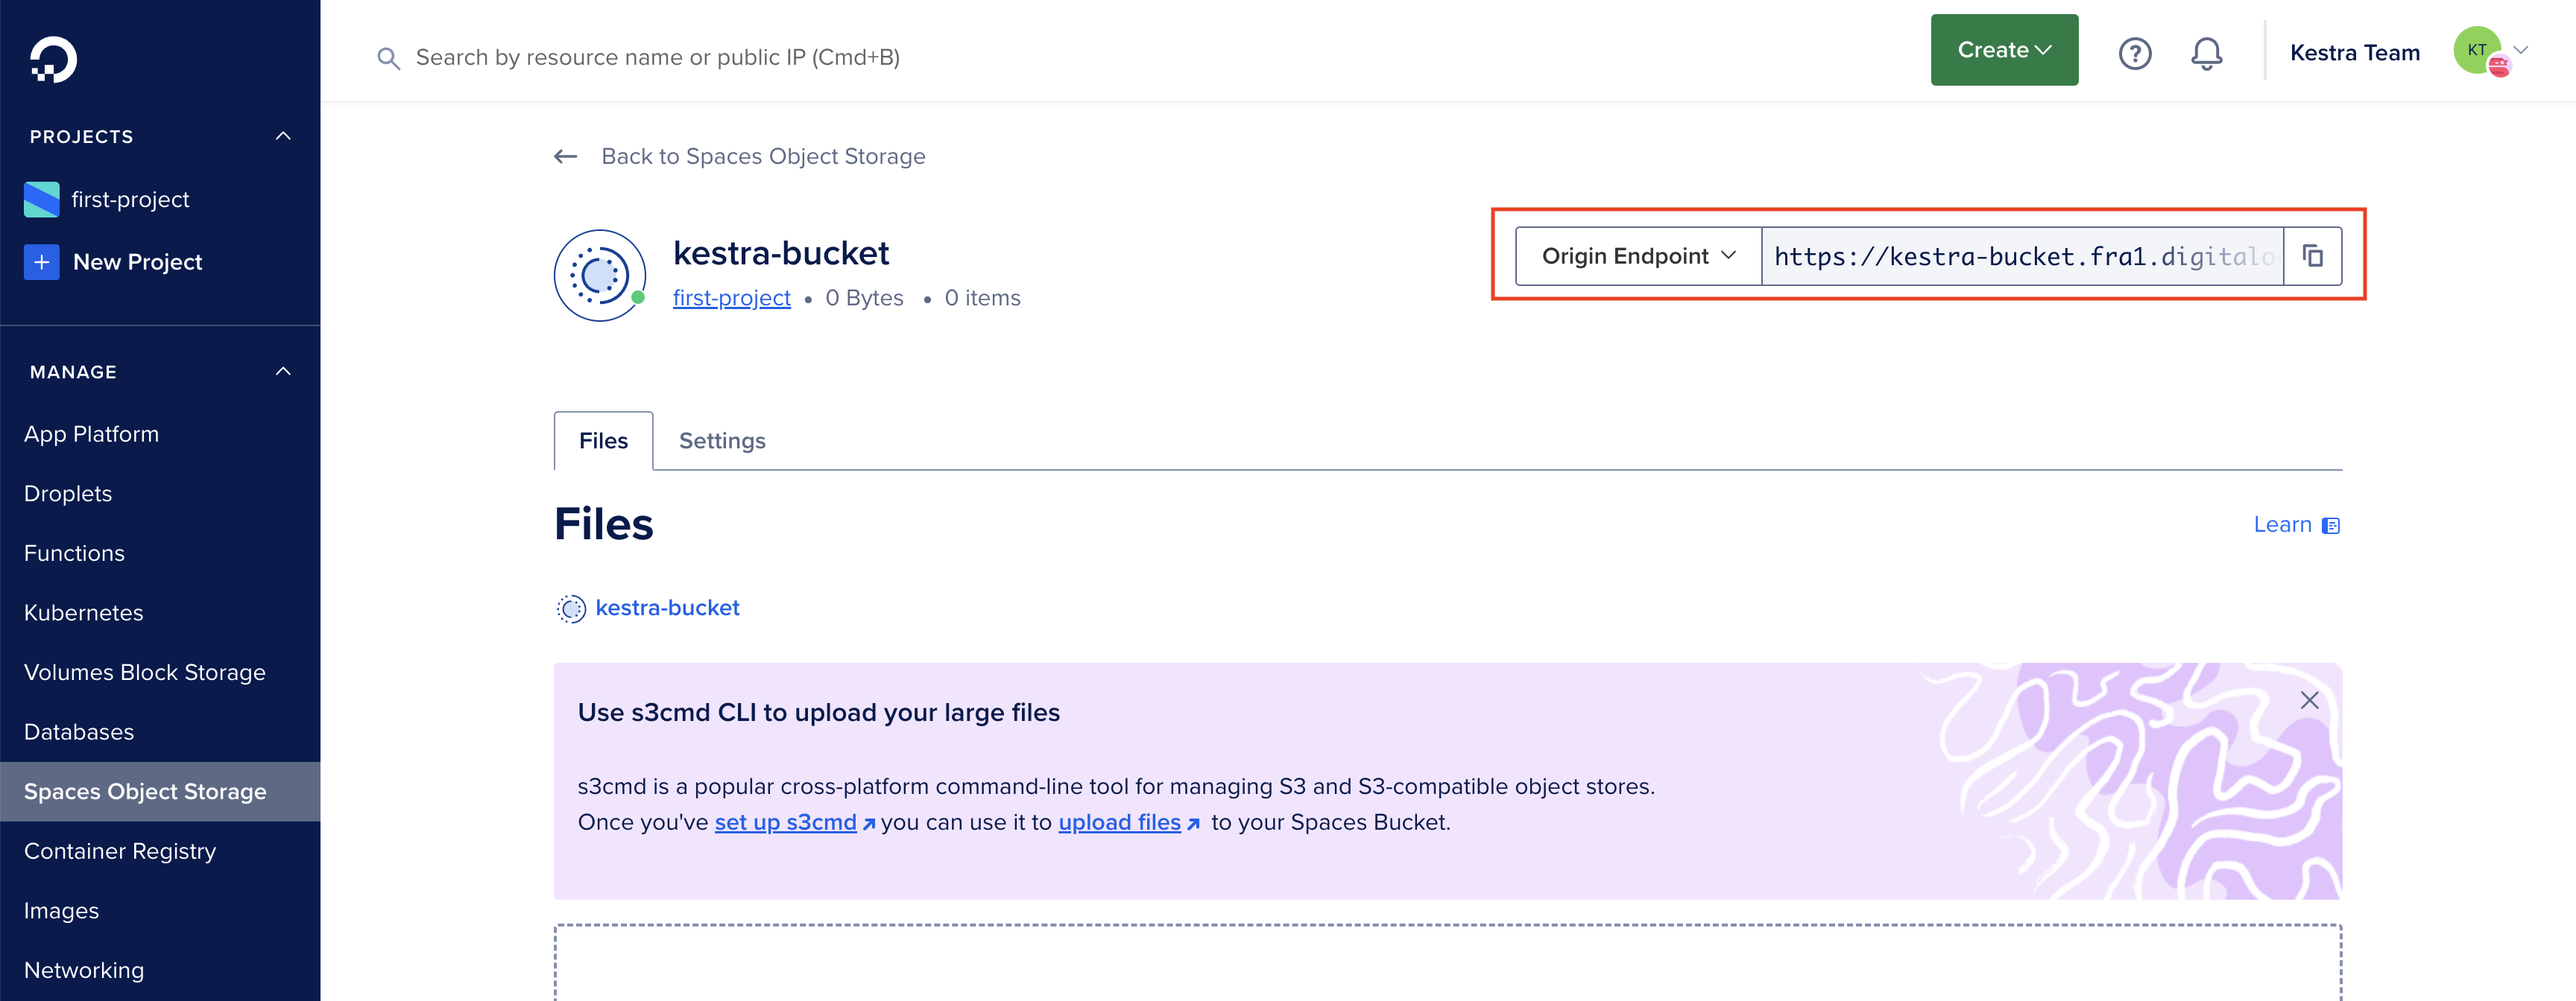The image size is (2576, 1001).
Task: Select the Files tab
Action: [x=602, y=441]
